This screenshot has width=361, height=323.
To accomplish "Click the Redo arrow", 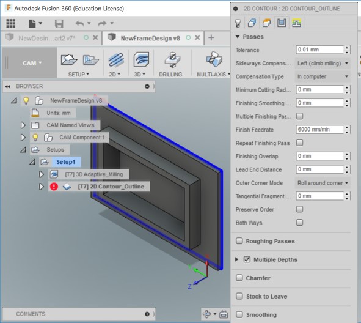I will point(102,23).
